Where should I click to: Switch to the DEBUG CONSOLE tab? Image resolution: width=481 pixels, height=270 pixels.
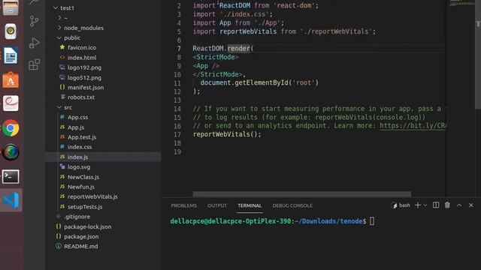pos(292,205)
